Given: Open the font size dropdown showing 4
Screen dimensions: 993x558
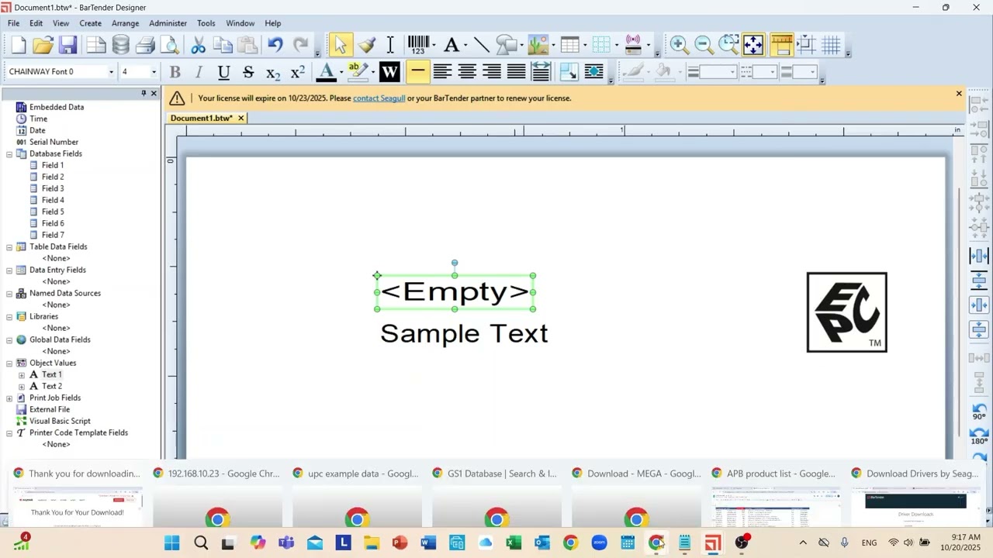Looking at the screenshot, I should [x=154, y=72].
